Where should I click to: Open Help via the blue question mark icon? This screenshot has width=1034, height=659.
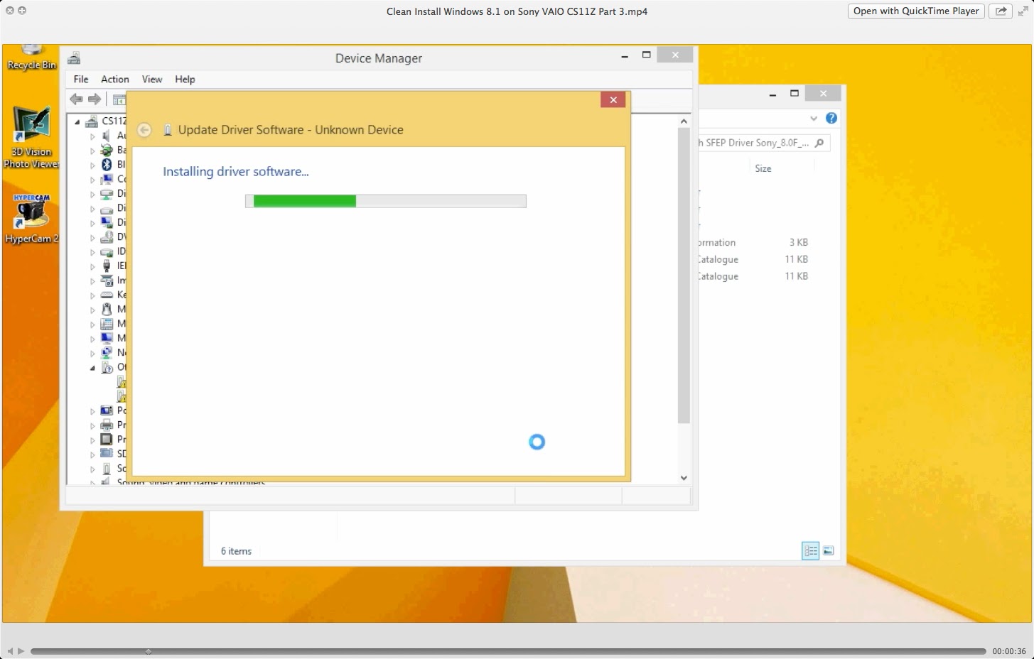(831, 118)
